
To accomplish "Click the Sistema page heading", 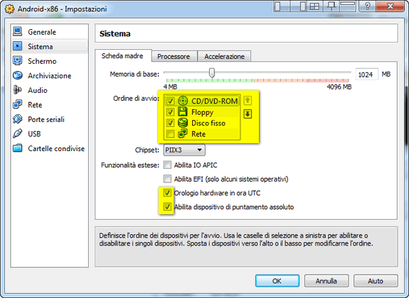I will pyautogui.click(x=115, y=34).
